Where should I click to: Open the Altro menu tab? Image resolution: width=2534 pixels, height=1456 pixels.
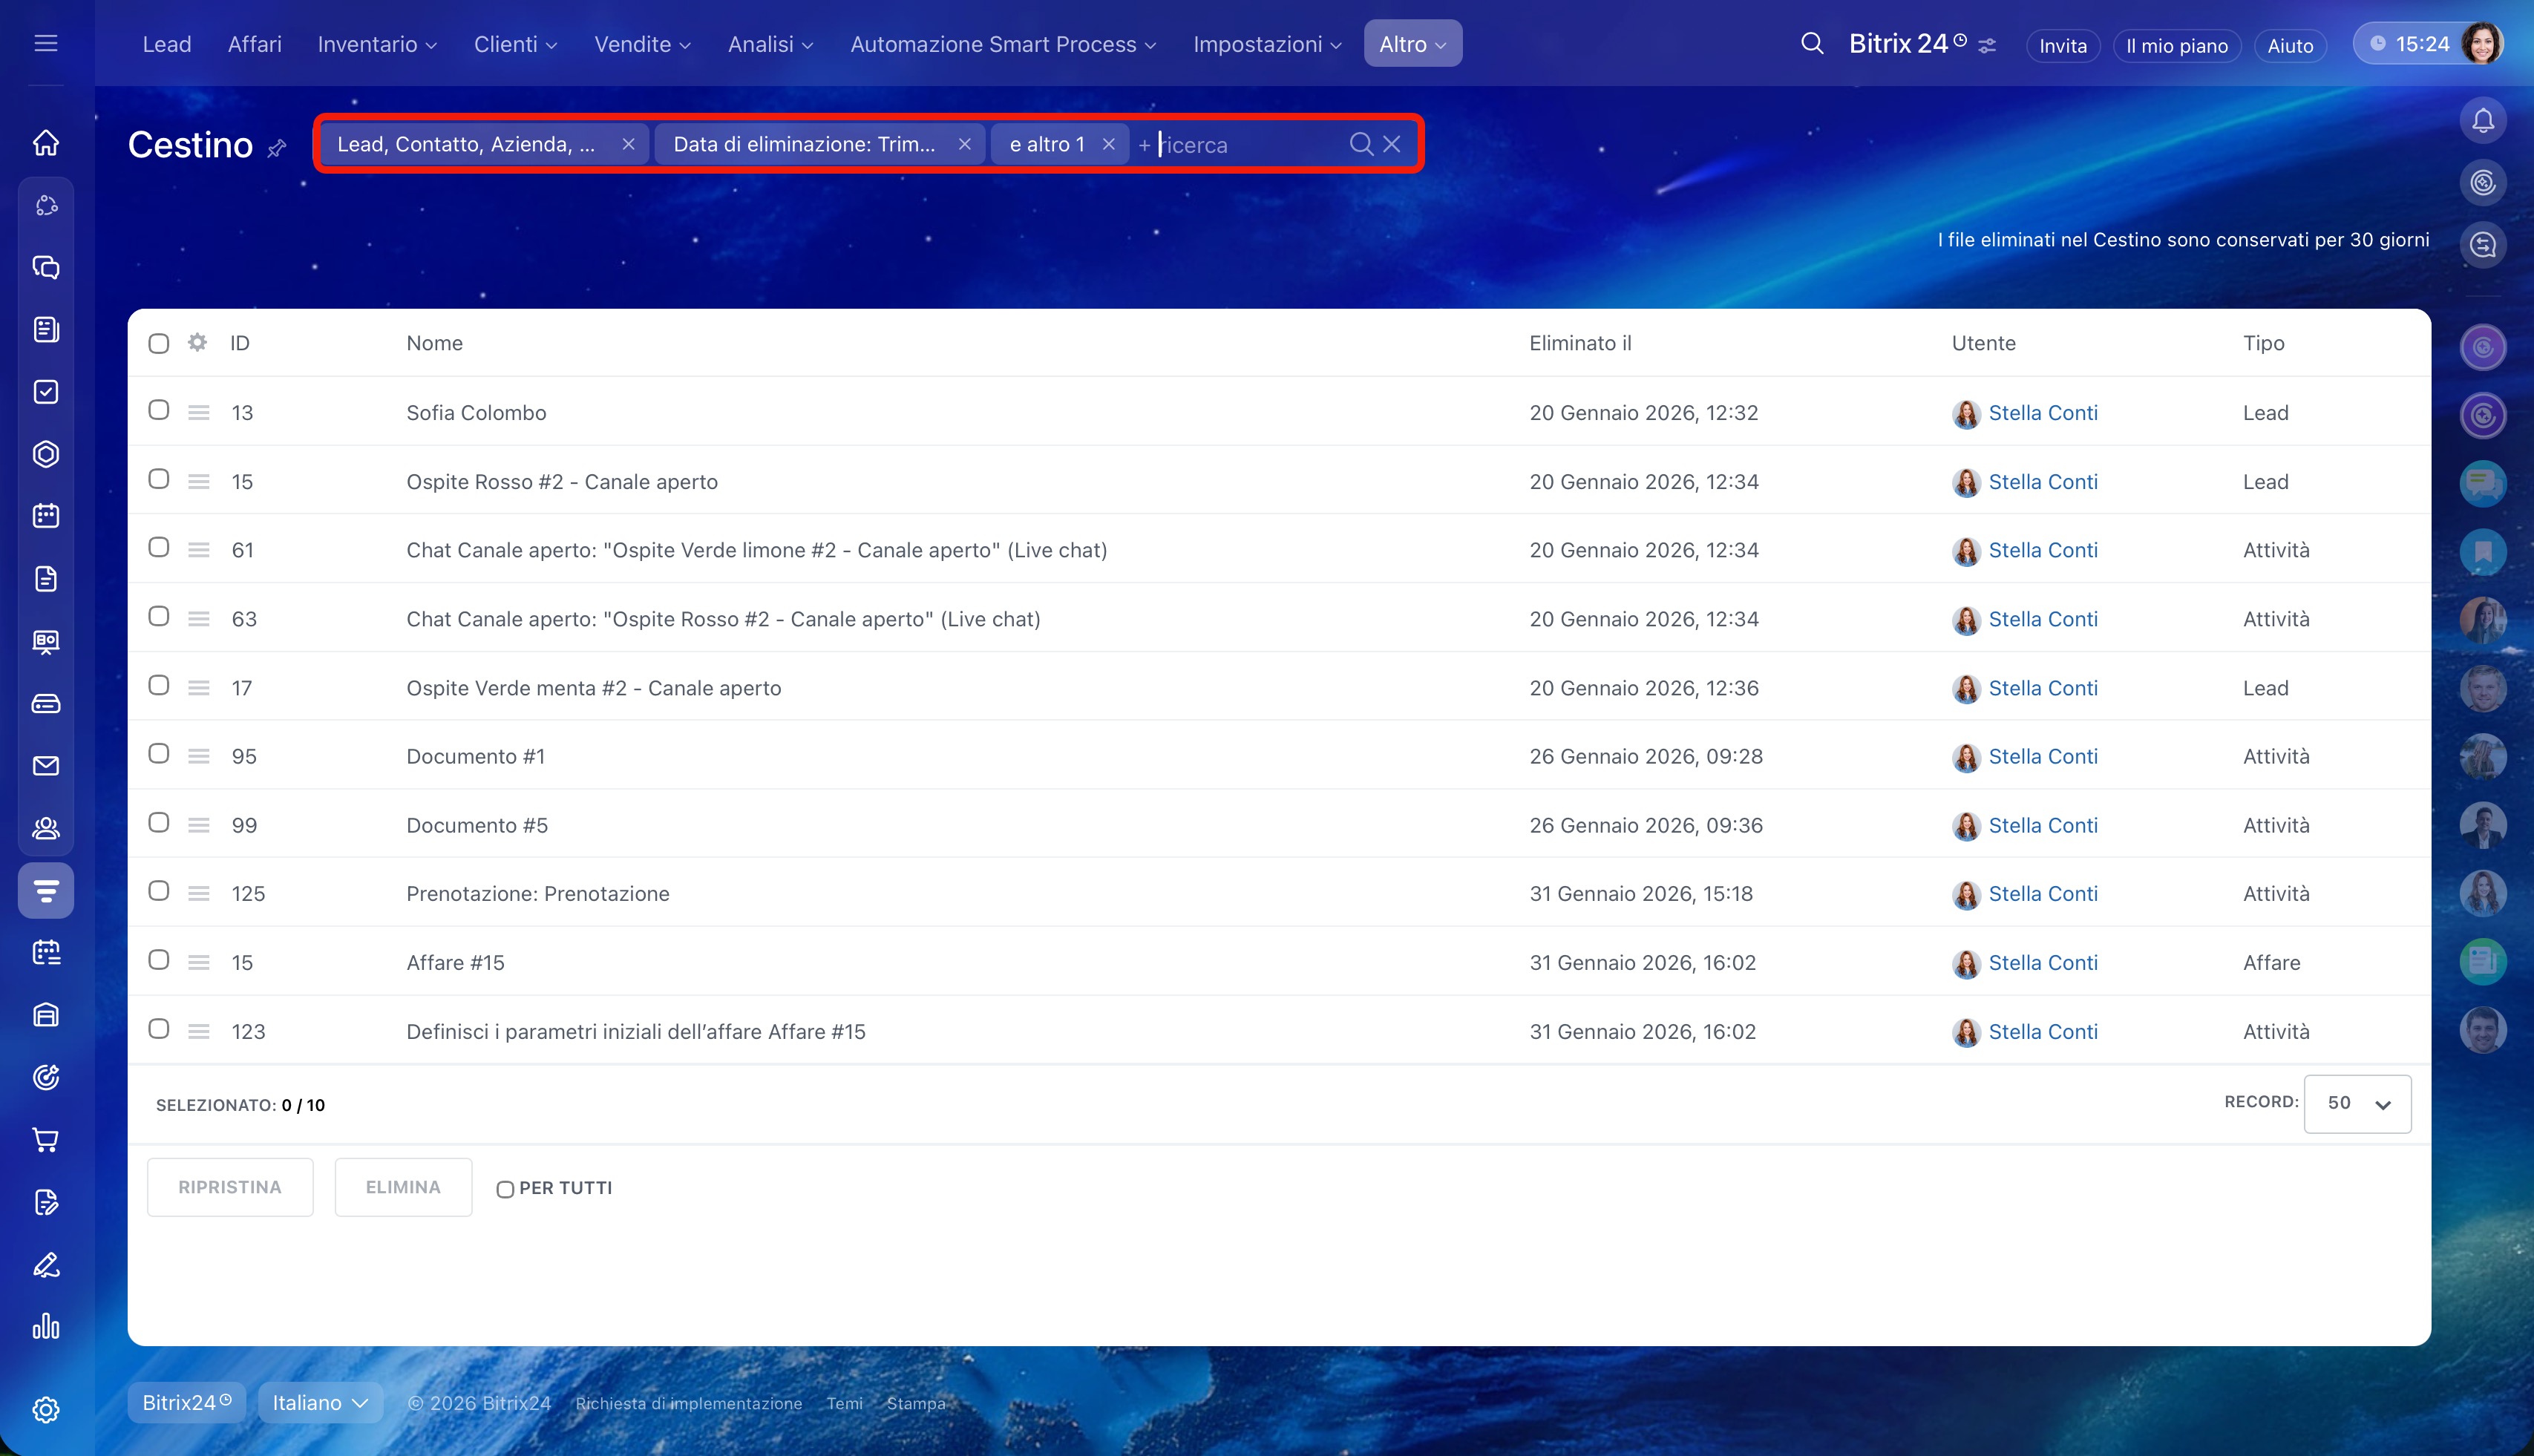pos(1412,44)
